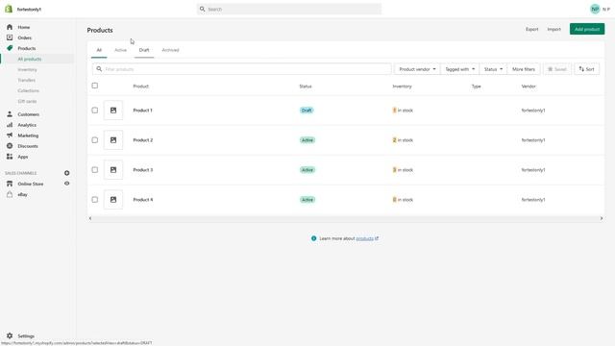Open Orders via its inbox icon

(10, 37)
